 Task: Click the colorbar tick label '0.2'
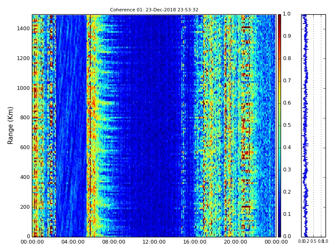pyautogui.click(x=287, y=192)
